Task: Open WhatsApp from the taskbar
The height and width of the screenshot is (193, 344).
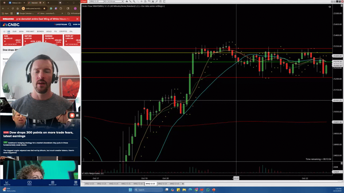Action: [208, 190]
